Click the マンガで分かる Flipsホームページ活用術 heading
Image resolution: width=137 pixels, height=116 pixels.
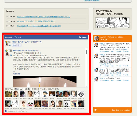click(109, 13)
